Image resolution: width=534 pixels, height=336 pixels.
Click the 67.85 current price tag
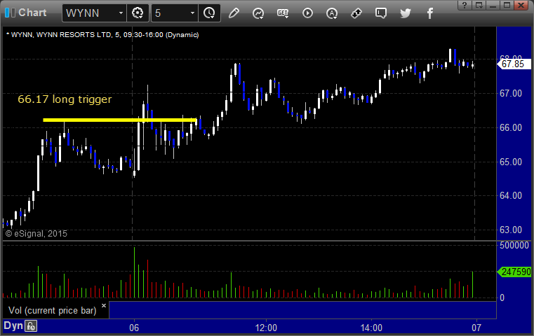[514, 64]
